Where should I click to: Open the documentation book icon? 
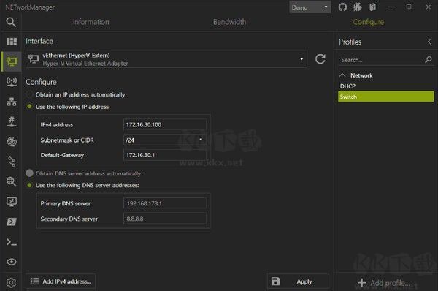[372, 7]
